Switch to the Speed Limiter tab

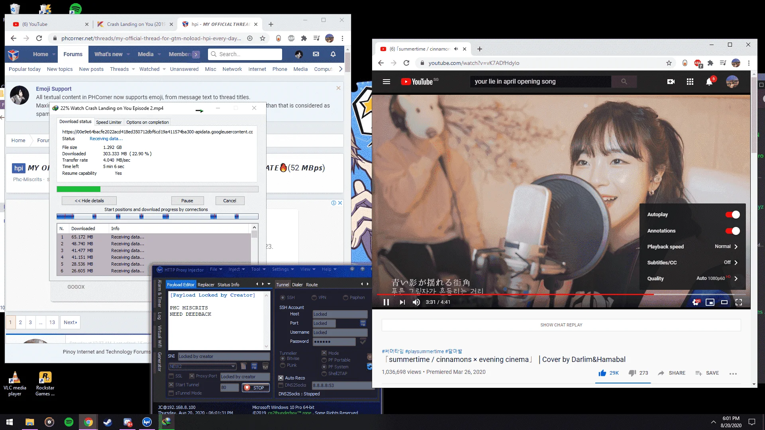click(x=109, y=122)
